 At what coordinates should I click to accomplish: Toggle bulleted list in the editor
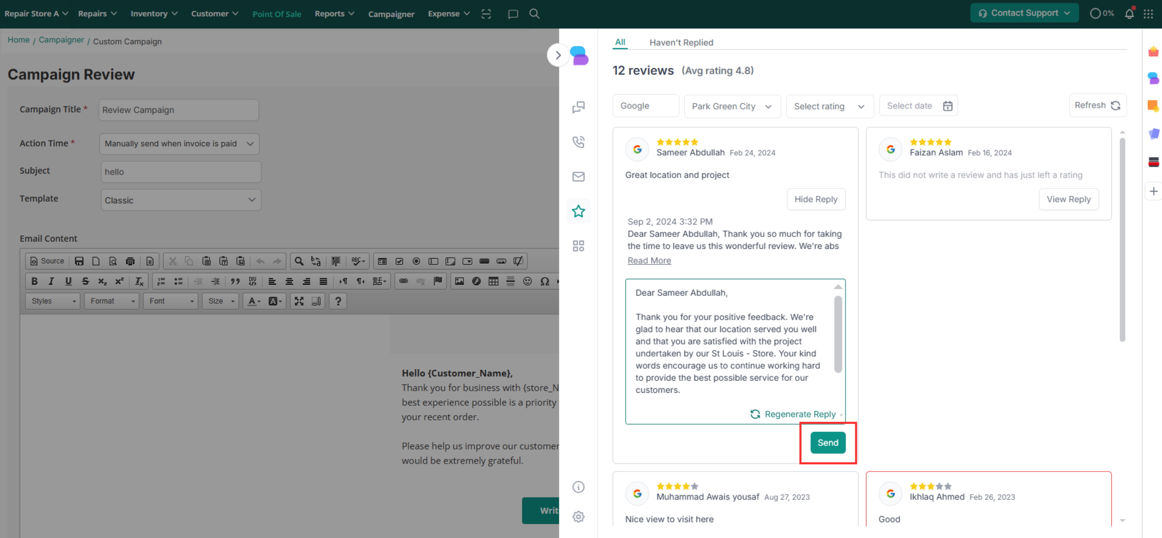pos(178,282)
